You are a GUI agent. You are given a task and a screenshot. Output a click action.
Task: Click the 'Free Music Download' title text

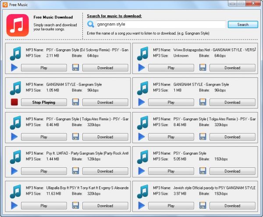coord(53,17)
